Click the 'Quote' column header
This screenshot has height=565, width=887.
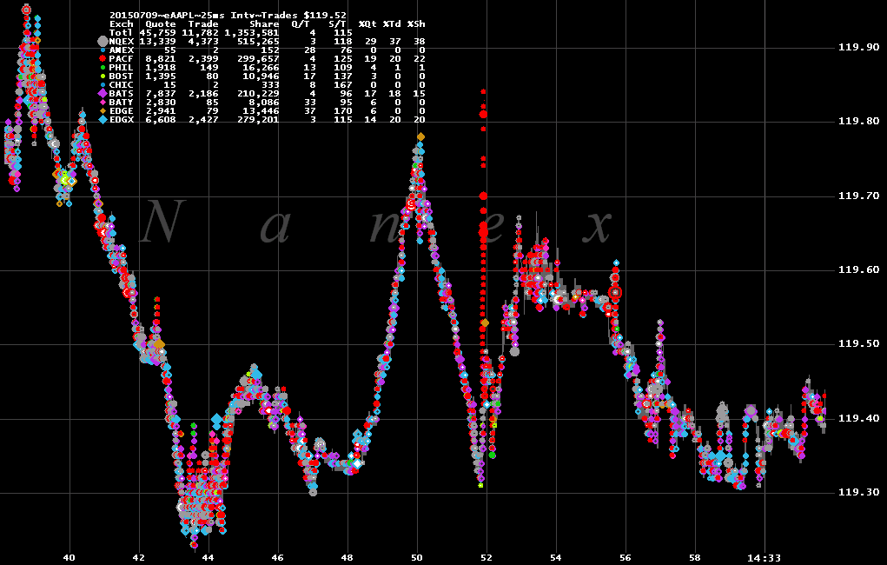(161, 24)
